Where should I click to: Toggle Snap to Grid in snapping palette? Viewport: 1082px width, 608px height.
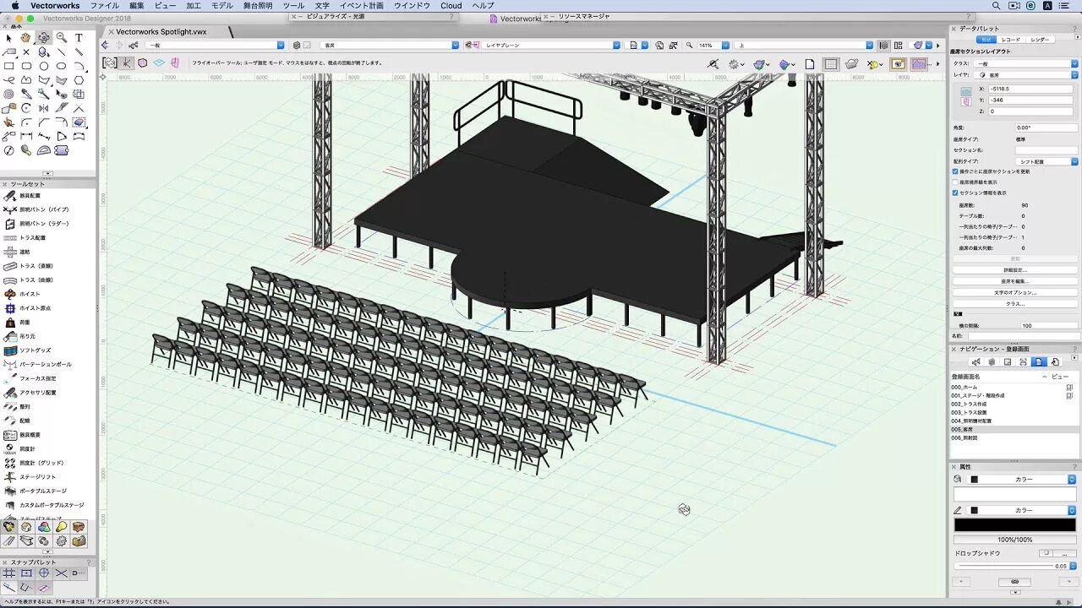coord(9,573)
